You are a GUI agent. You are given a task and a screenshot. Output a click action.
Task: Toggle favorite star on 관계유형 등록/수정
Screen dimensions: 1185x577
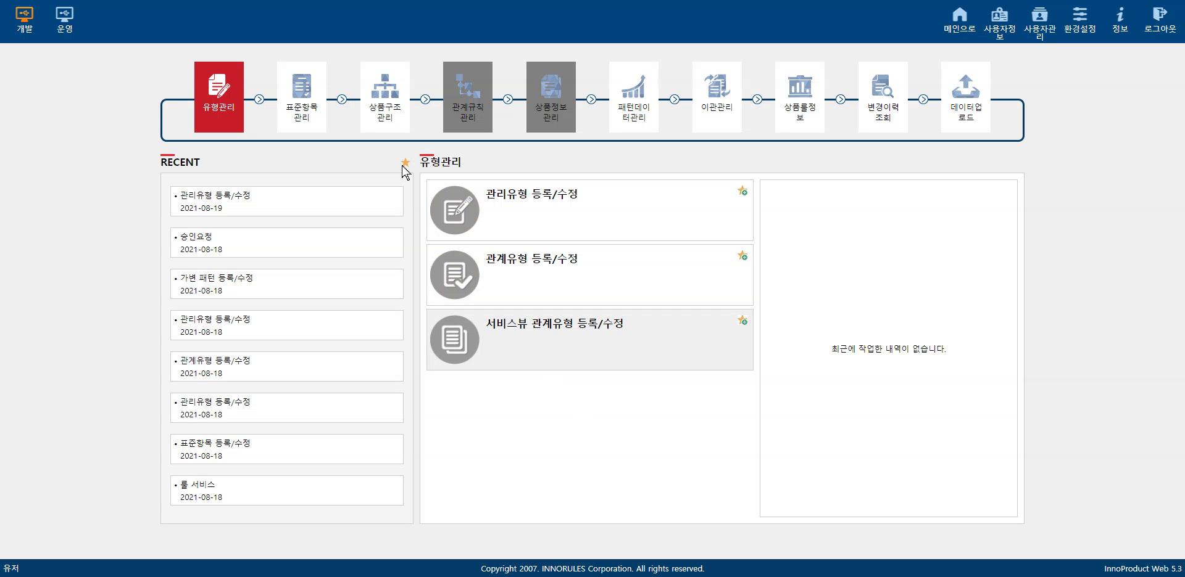[x=742, y=256]
